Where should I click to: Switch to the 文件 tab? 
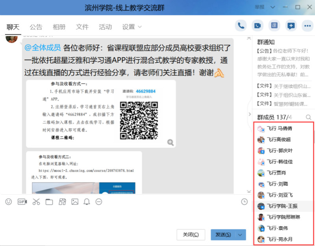[x=82, y=27]
